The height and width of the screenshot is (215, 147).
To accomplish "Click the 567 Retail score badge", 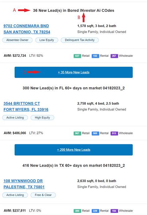I will pos(77,133).
